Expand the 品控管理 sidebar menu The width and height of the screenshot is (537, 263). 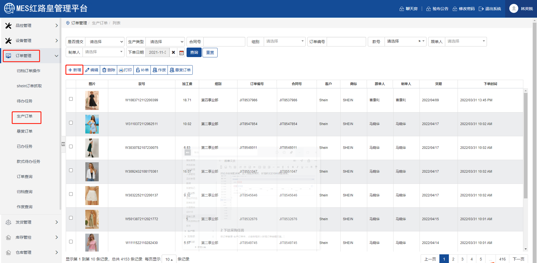coord(31,25)
